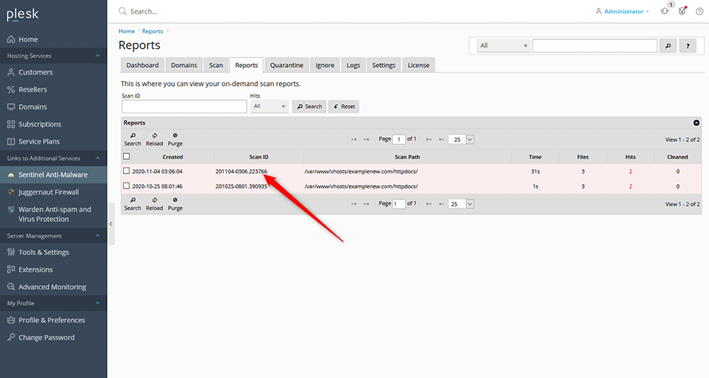The height and width of the screenshot is (378, 709).
Task: Click the top grid toolbar Search icon
Action: pyautogui.click(x=133, y=140)
